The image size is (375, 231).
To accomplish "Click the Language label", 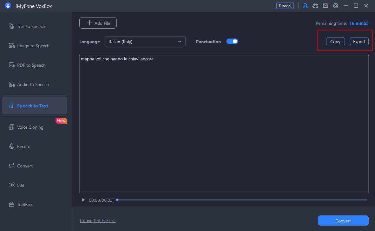I will pyautogui.click(x=89, y=42).
